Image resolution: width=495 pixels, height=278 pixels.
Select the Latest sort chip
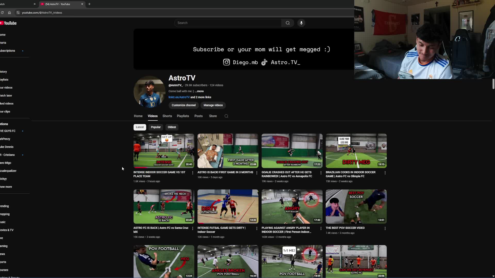point(140,127)
